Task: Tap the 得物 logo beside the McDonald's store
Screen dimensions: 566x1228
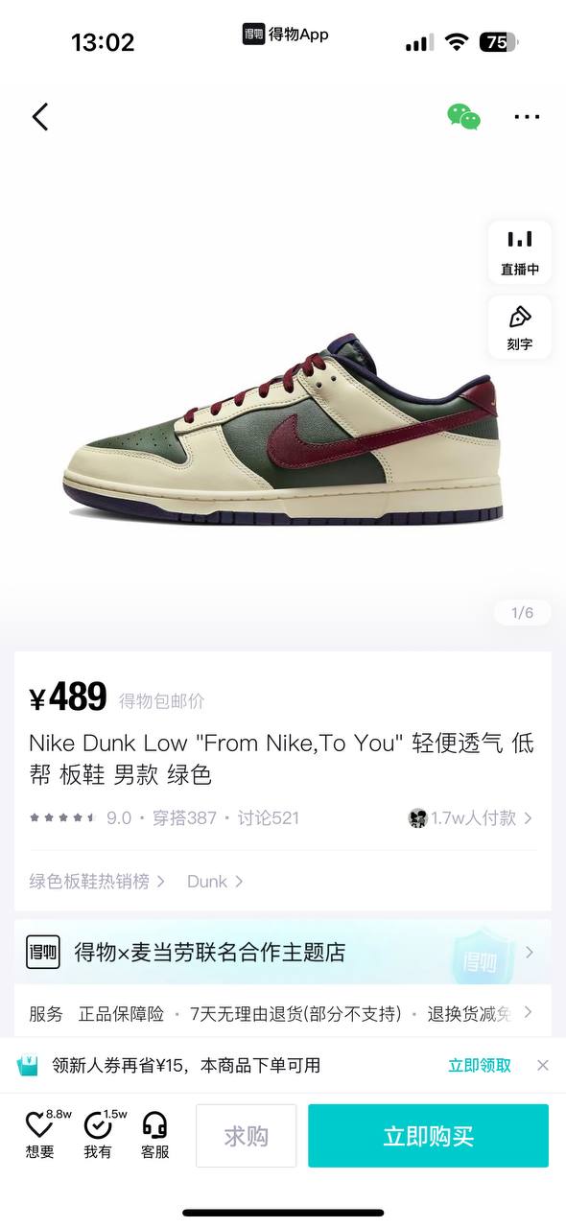Action: (43, 952)
